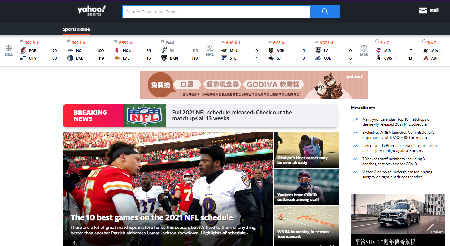Open the Full 2021 NFL schedule breaking headline
Viewport: 450px width, 246px height.
(232, 116)
